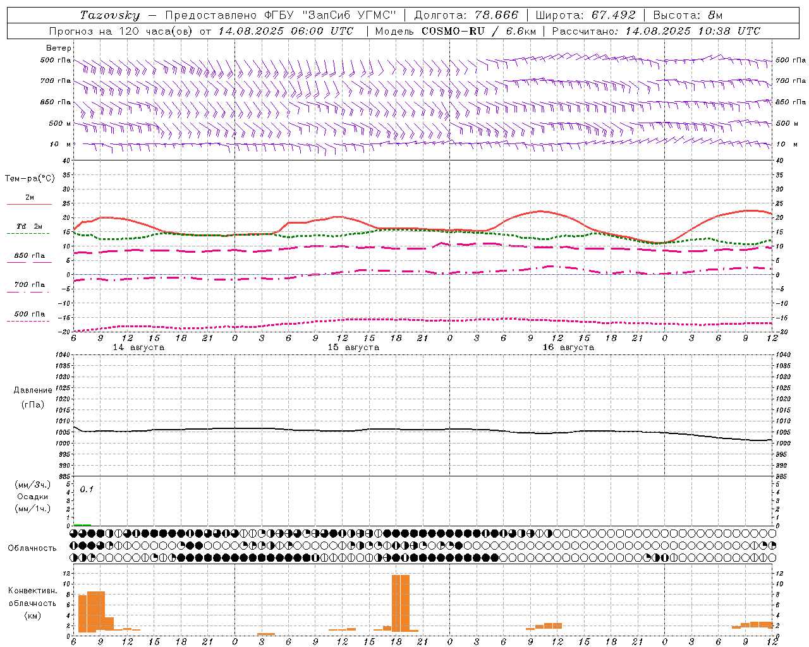This screenshot has width=809, height=647.
Task: Click the '850 гПа' temperature legend entry
Action: pos(29,255)
